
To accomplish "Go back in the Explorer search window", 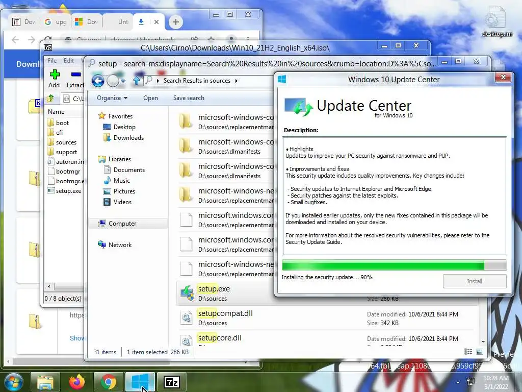I will pos(98,81).
